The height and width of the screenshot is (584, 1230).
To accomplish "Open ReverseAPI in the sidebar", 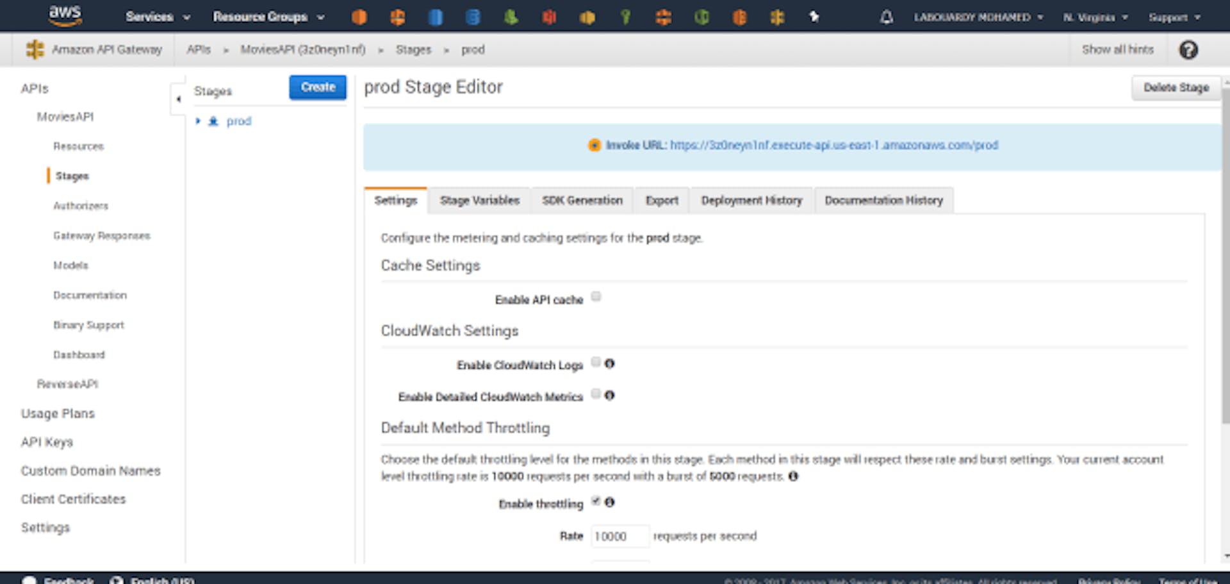I will pos(67,384).
